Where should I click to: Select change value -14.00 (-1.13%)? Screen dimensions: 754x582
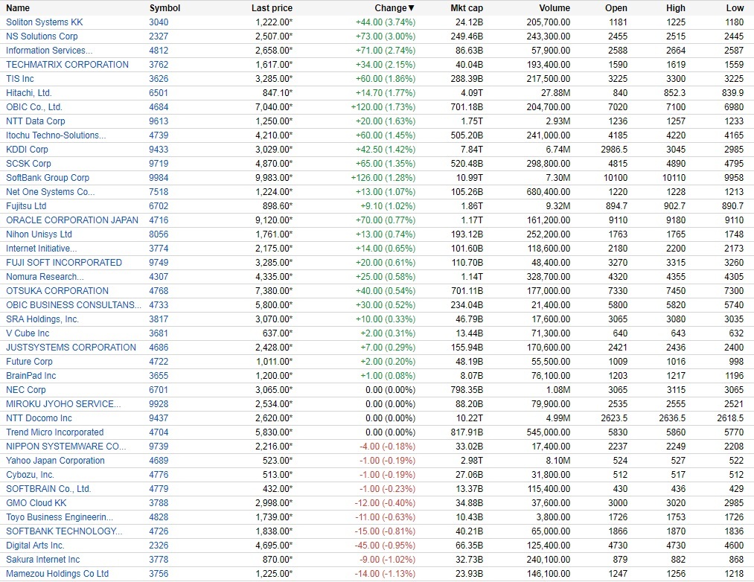385,574
